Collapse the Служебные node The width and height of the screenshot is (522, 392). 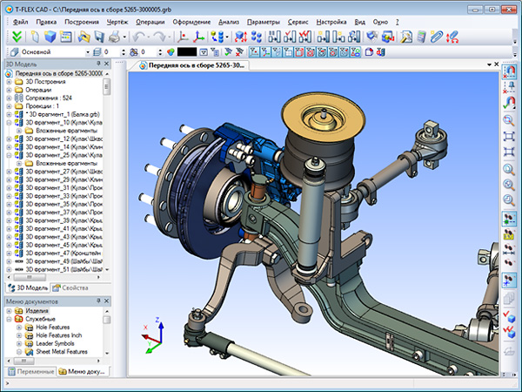[9, 320]
